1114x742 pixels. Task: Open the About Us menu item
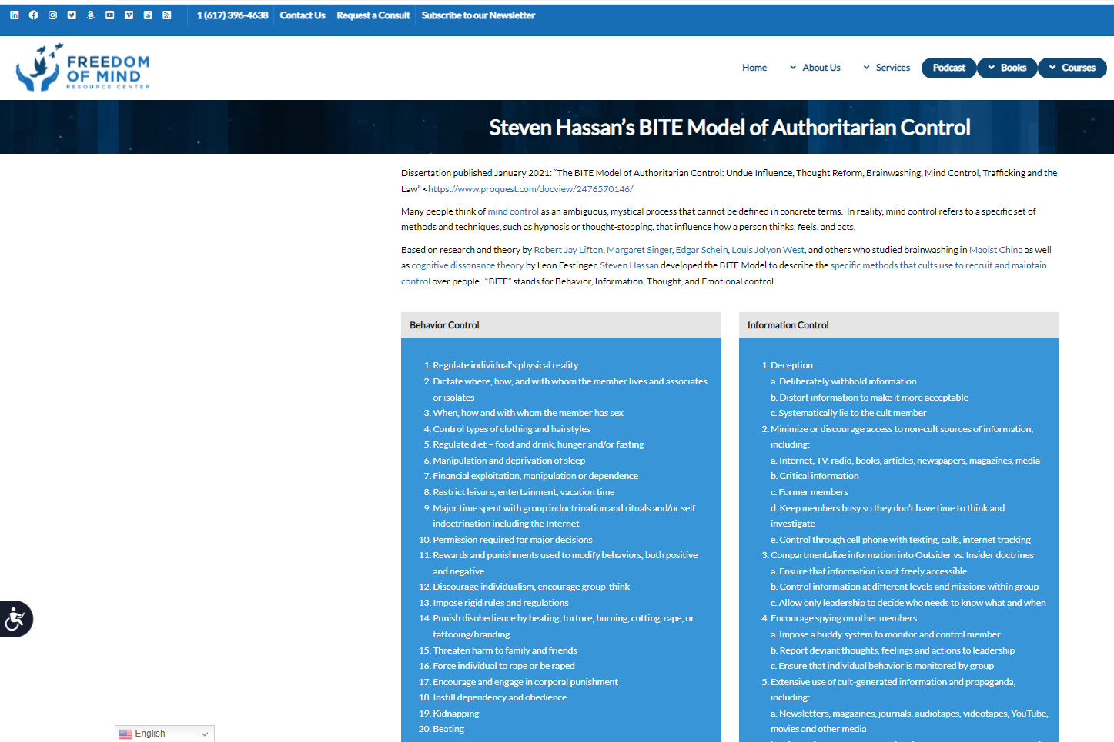pos(821,68)
